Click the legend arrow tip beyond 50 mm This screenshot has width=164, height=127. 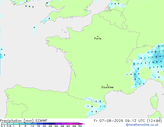82,124
